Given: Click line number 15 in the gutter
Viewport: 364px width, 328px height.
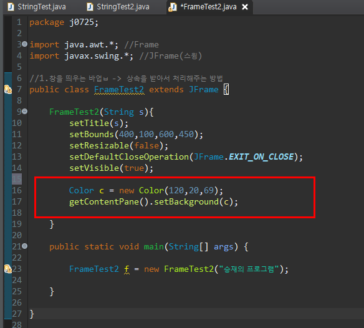Looking at the screenshot, I should 17,180.
